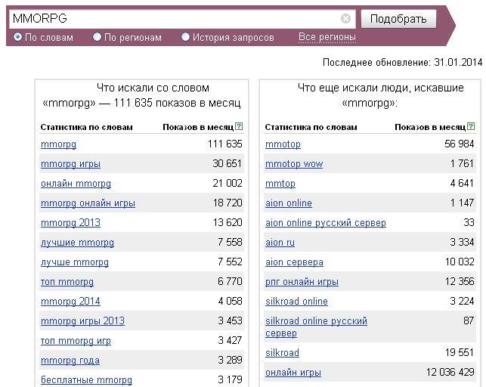This screenshot has height=387, width=486.
Task: Open the 'mmorpg онлайн игры' link
Action: pos(88,203)
